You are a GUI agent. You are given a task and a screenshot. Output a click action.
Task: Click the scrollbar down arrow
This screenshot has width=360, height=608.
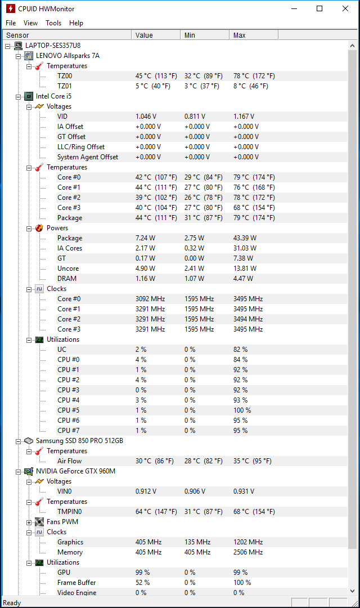[x=352, y=591]
